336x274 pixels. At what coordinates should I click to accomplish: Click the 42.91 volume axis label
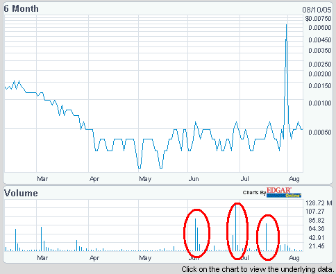(317, 238)
